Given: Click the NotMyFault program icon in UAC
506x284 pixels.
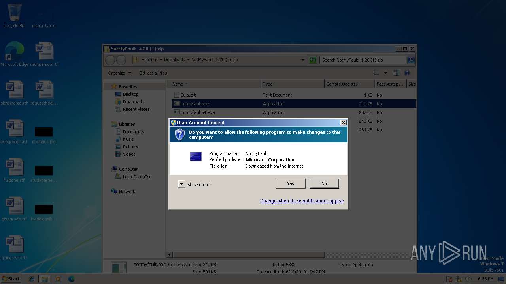Looking at the screenshot, I should (x=196, y=156).
